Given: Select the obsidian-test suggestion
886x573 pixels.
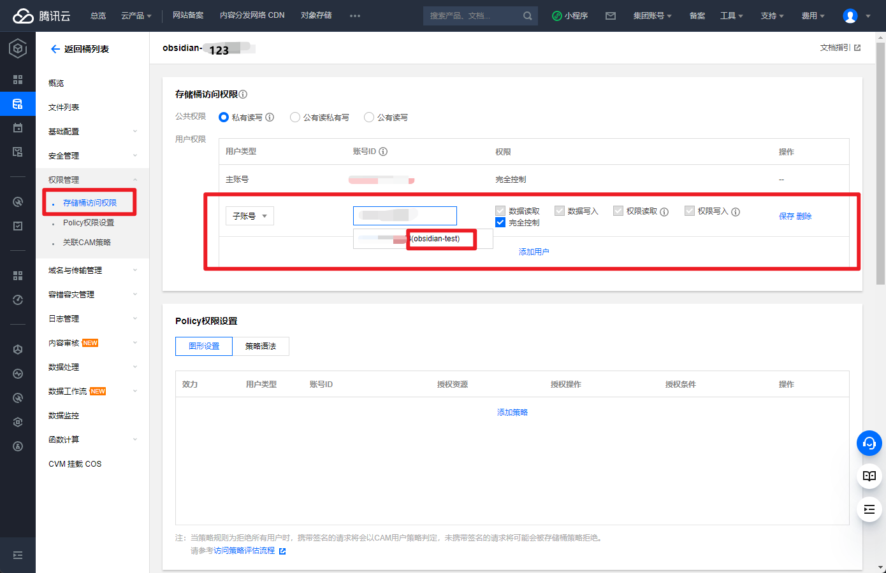Looking at the screenshot, I should point(423,239).
